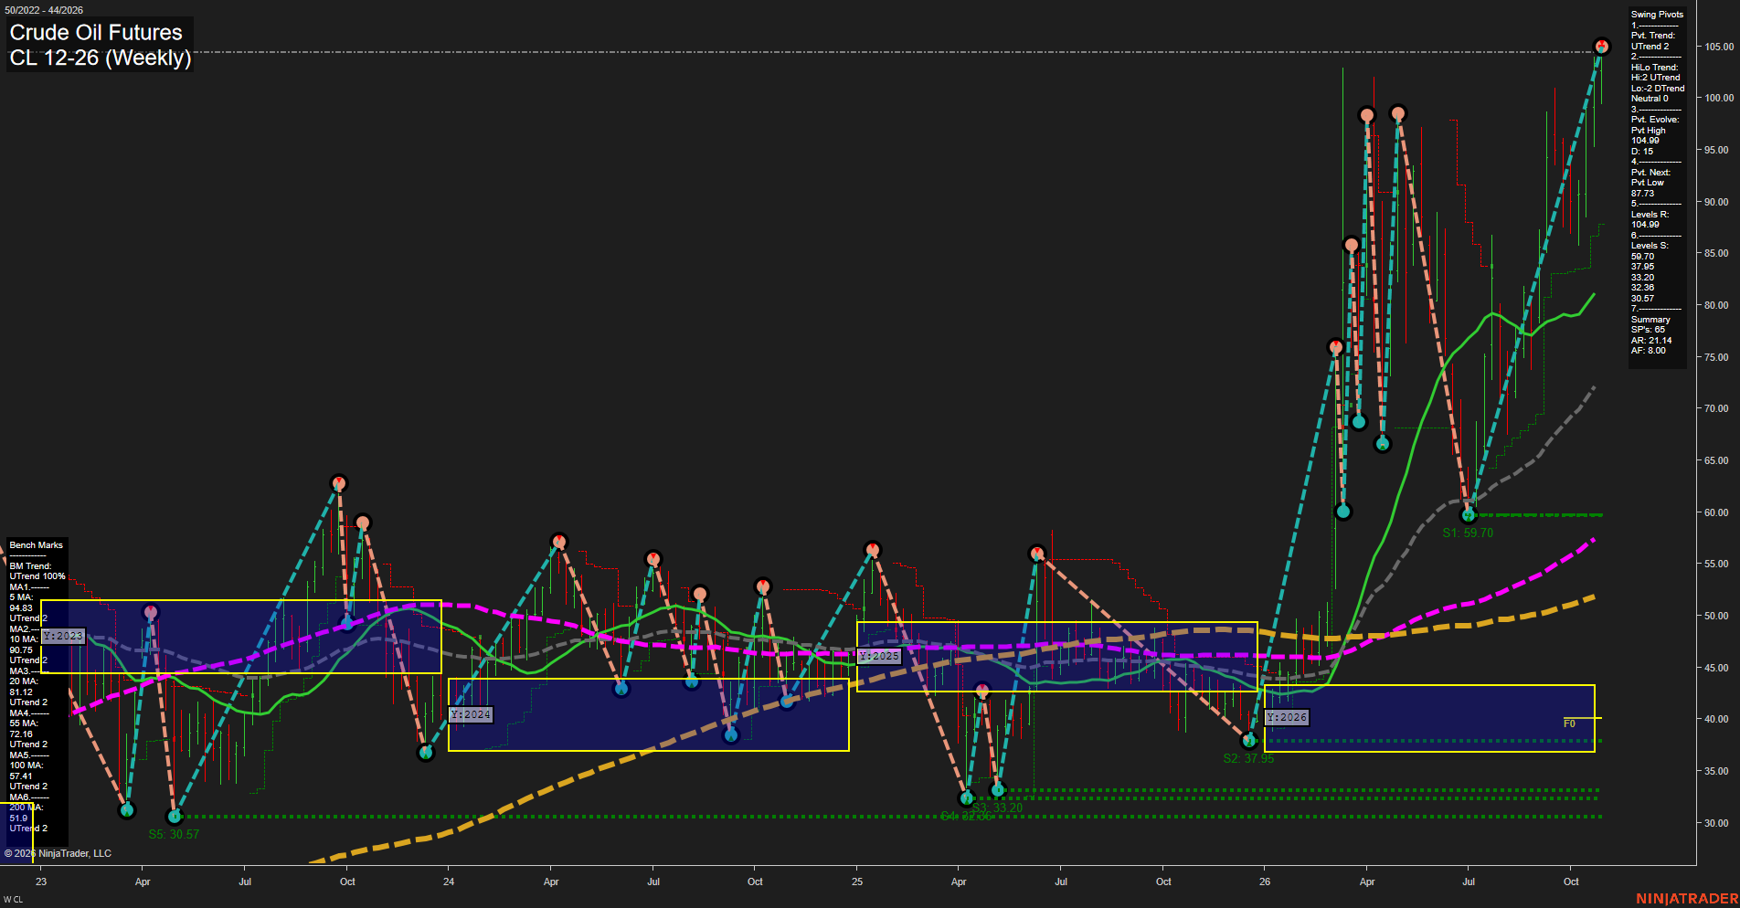Select the AF: 8.00 summary line
This screenshot has width=1740, height=908.
(1649, 351)
